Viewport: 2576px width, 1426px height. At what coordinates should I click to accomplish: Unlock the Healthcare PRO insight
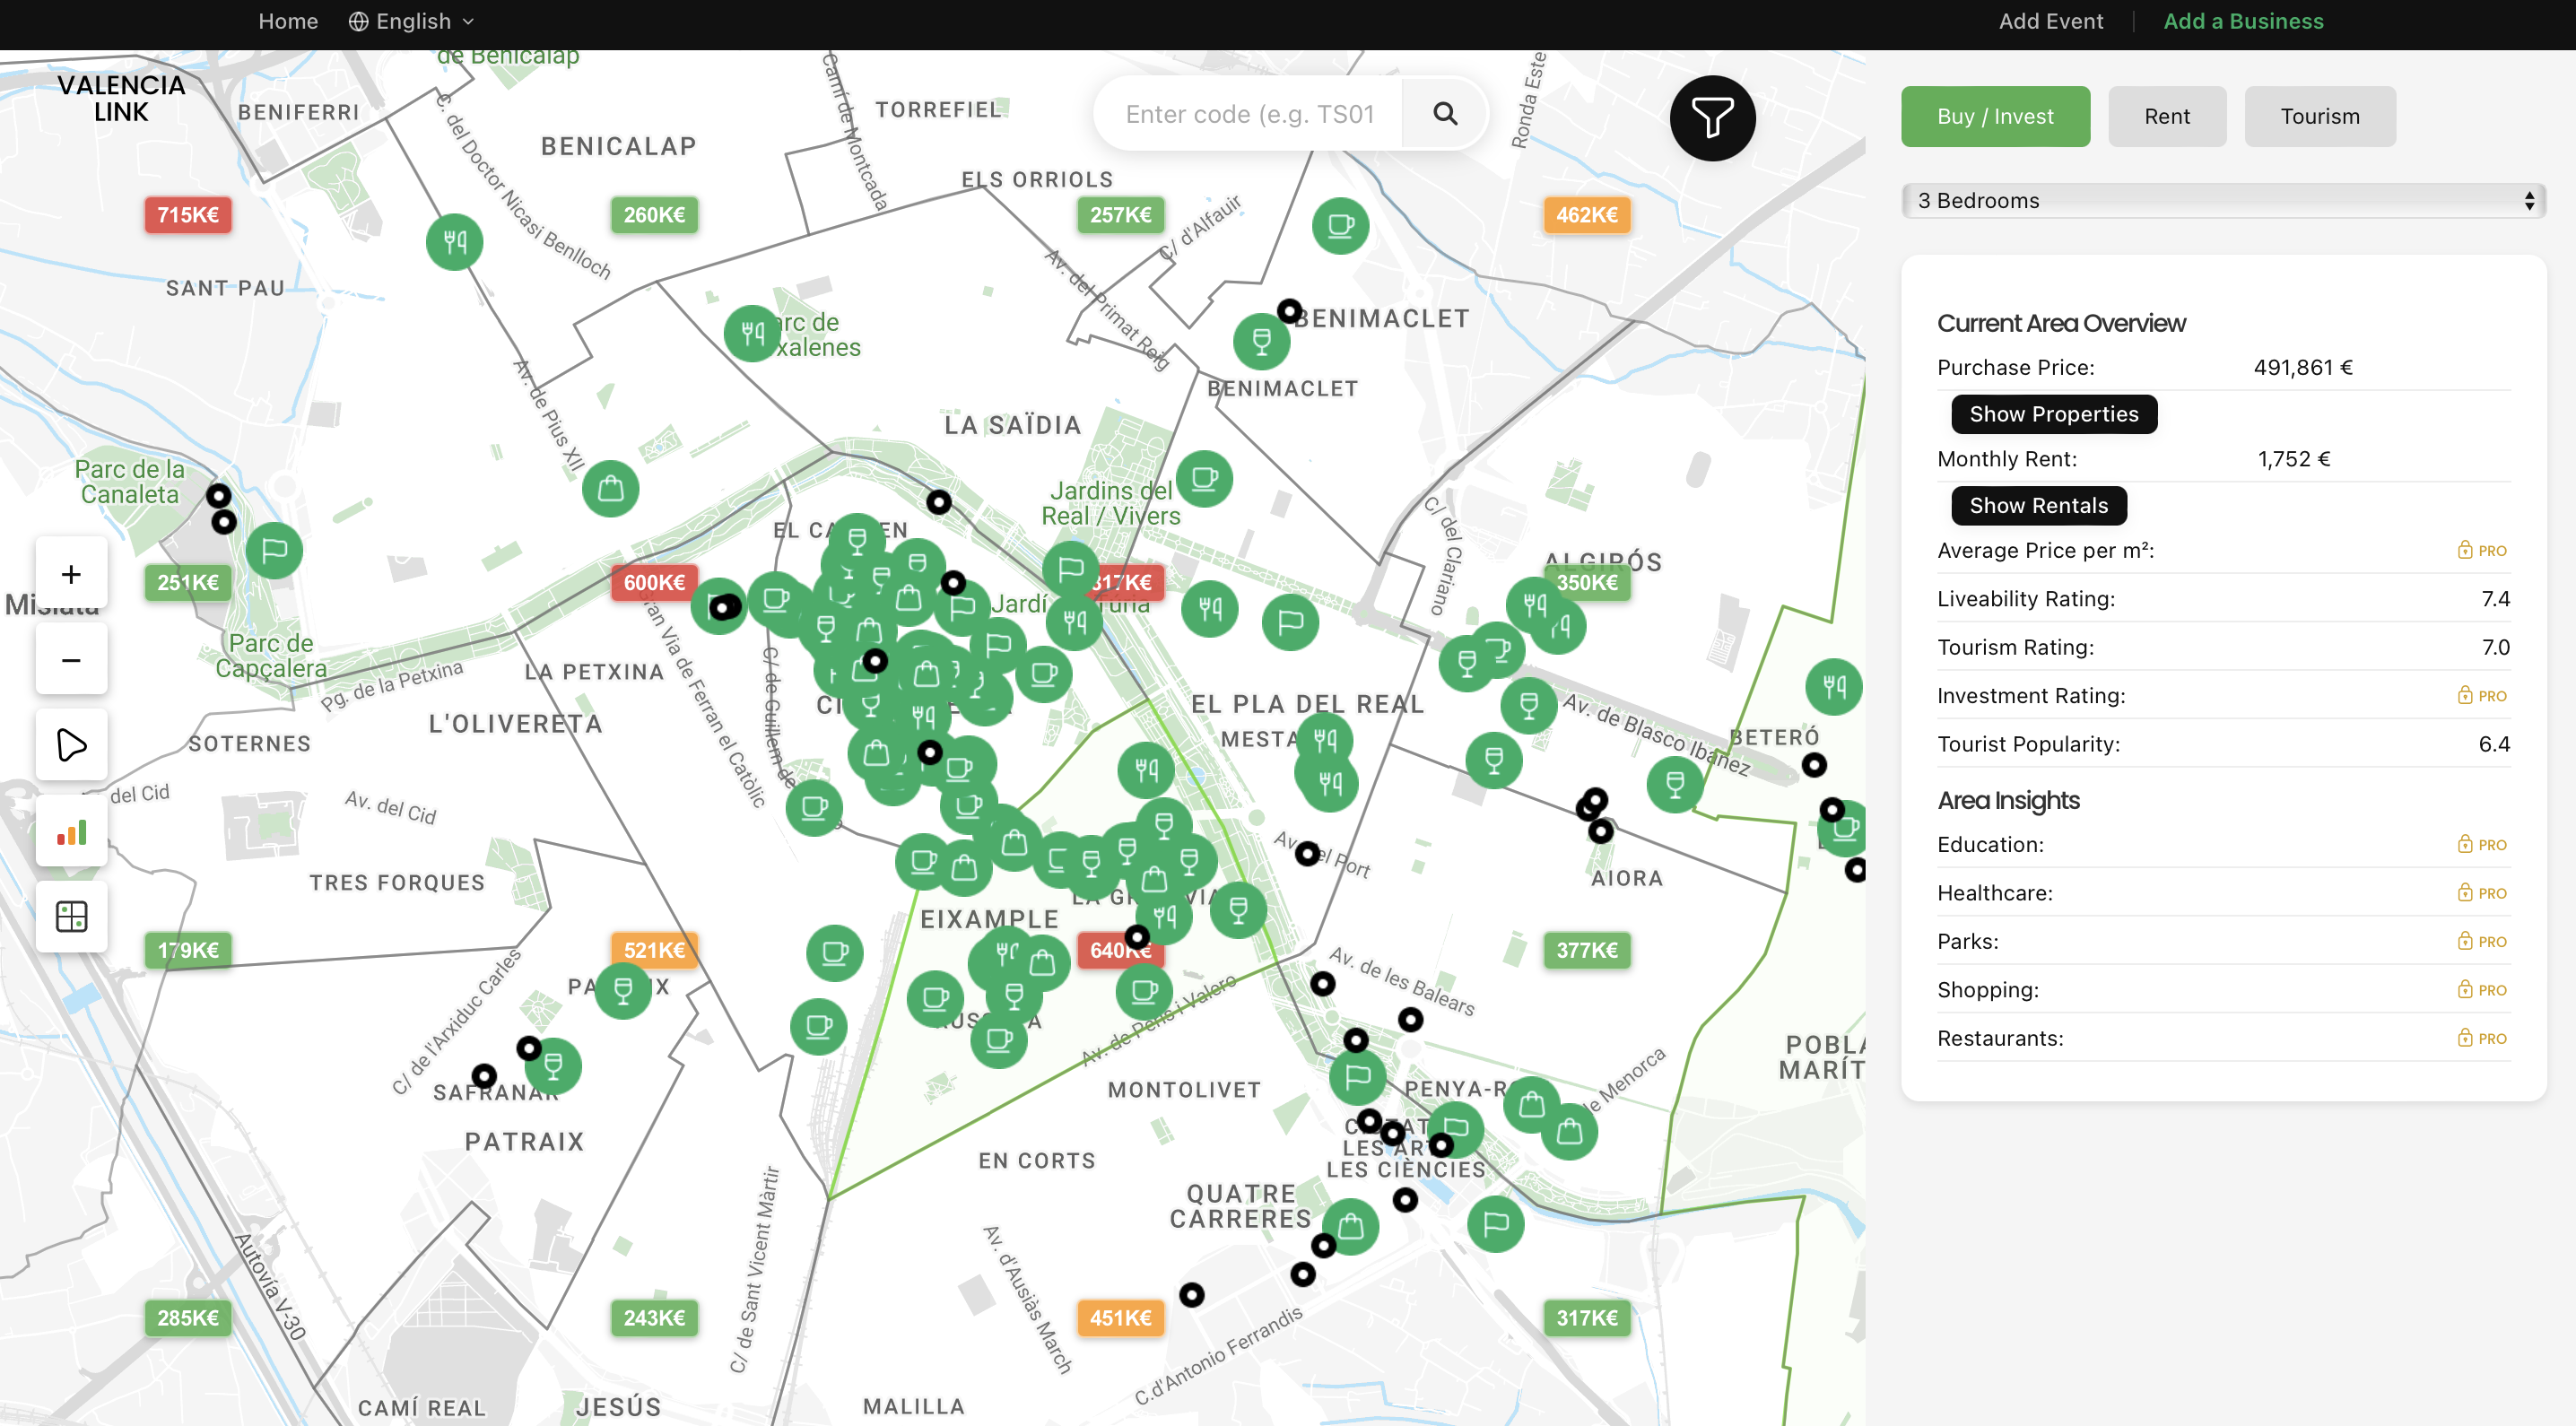click(x=2484, y=893)
